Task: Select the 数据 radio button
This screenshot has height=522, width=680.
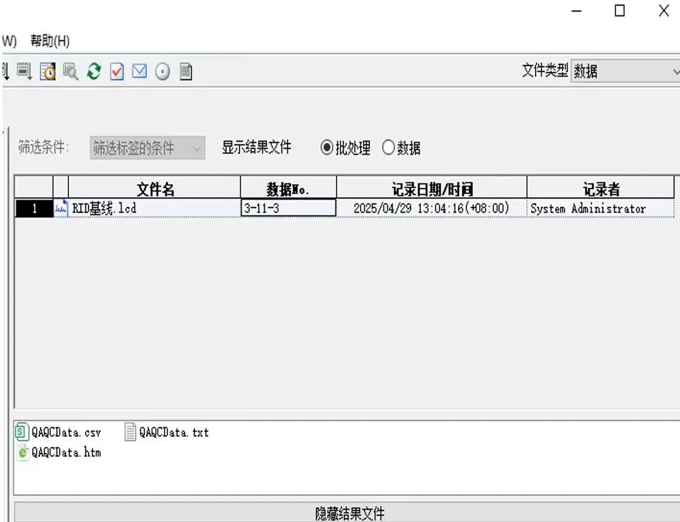Action: [x=388, y=148]
